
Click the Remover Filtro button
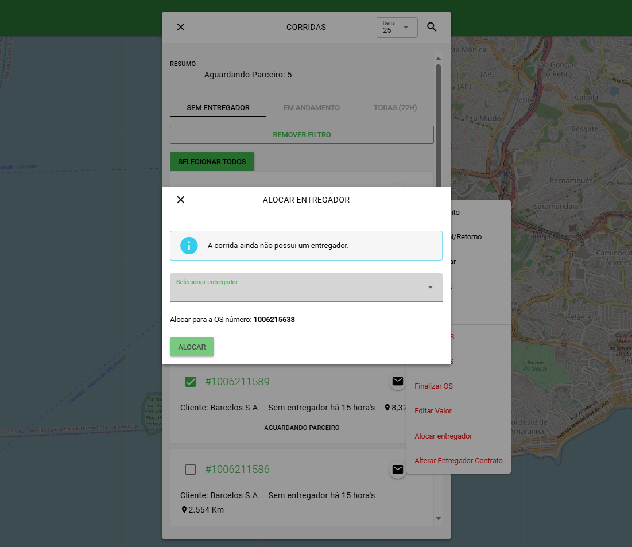point(302,135)
